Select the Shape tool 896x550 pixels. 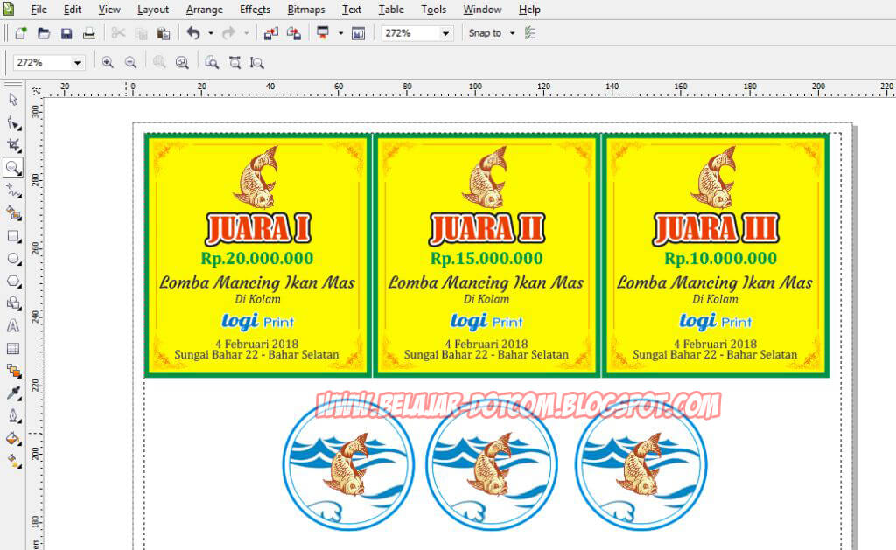12,122
